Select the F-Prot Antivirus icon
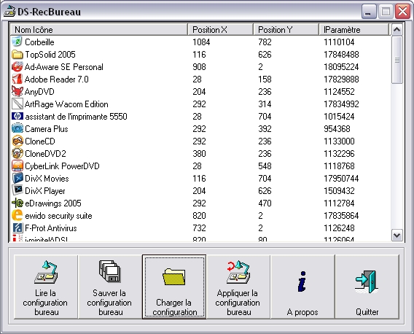Screen dimensions: 414x334 tap(17, 228)
